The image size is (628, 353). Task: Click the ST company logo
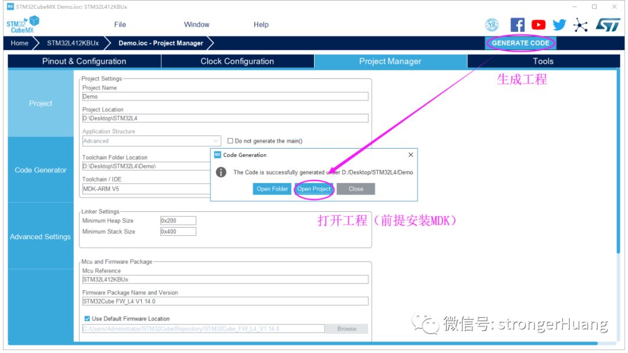pos(608,25)
